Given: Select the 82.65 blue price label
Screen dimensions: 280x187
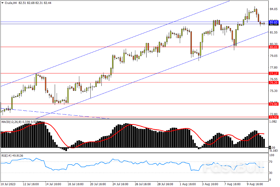Looking at the screenshot, I should coord(273,22).
